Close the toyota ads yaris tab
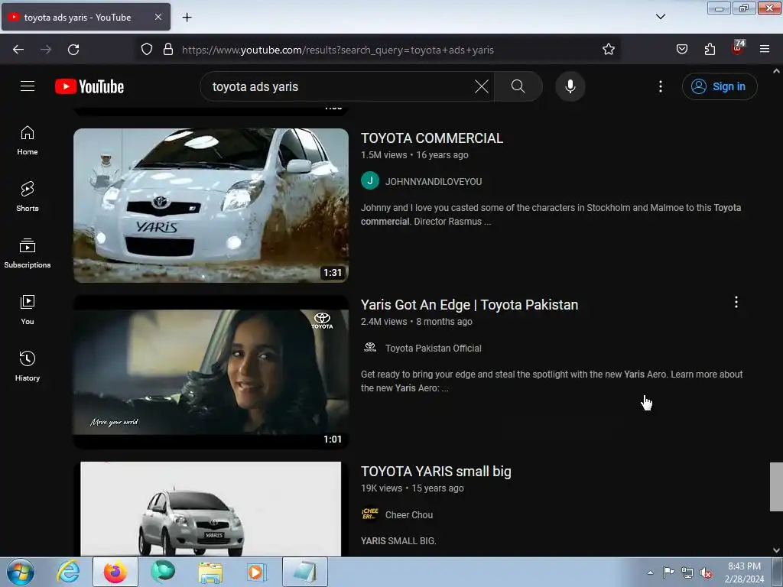The height and width of the screenshot is (587, 783). pyautogui.click(x=158, y=17)
